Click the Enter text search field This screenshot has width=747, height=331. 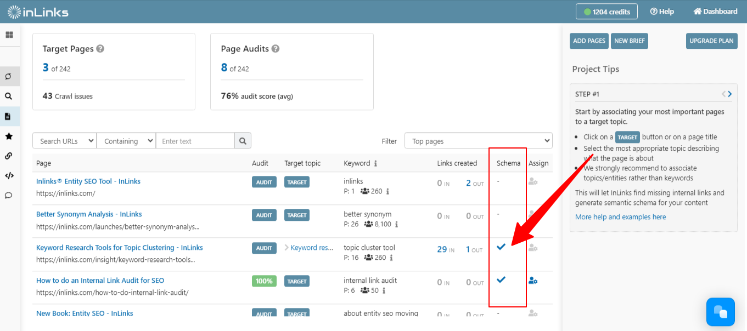195,141
